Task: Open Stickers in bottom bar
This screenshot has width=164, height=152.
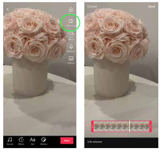Action: point(44,141)
